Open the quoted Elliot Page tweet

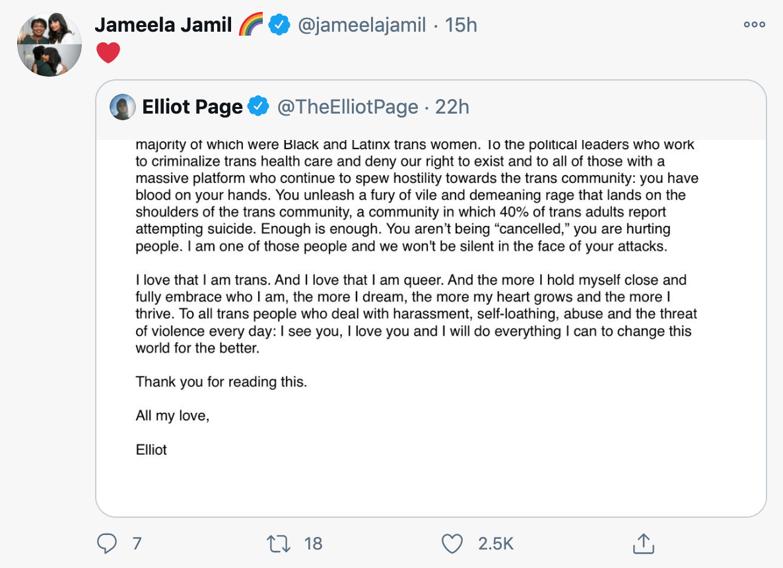[429, 297]
